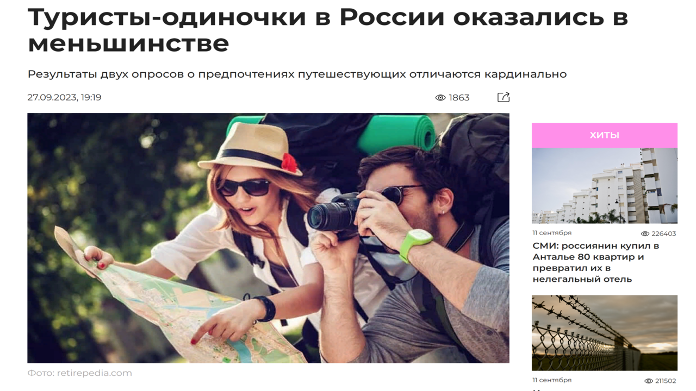Screen dimensions: 696x391
Task: Click the subtitle about Результаты двух опросов
Action: click(x=297, y=74)
